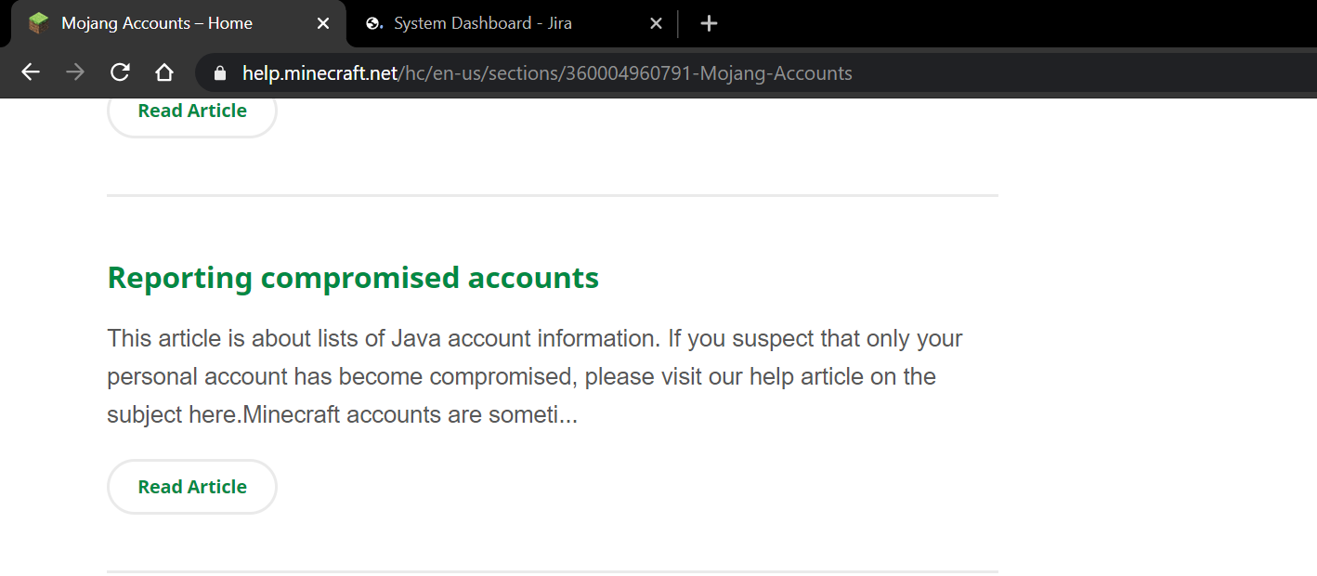This screenshot has width=1317, height=576.
Task: Reload the current page
Action: point(120,72)
